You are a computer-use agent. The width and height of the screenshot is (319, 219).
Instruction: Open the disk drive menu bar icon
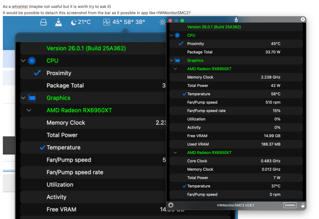click(43, 22)
